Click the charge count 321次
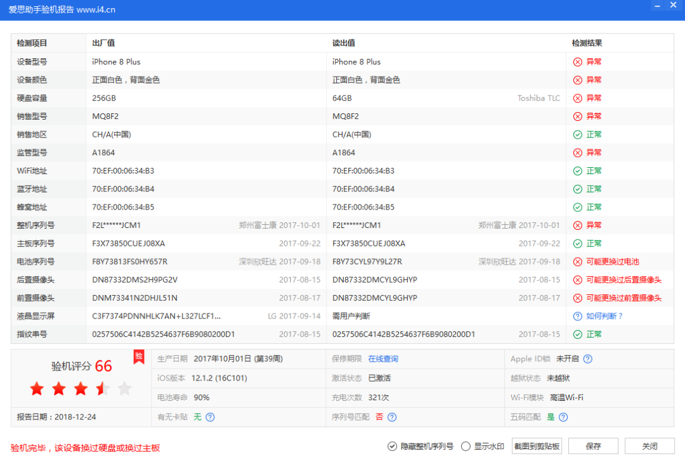This screenshot has height=461, width=685. (379, 398)
